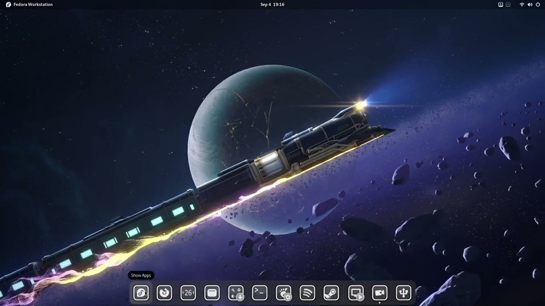
Task: Click Fedora Workstation in the top bar
Action: 29,4
